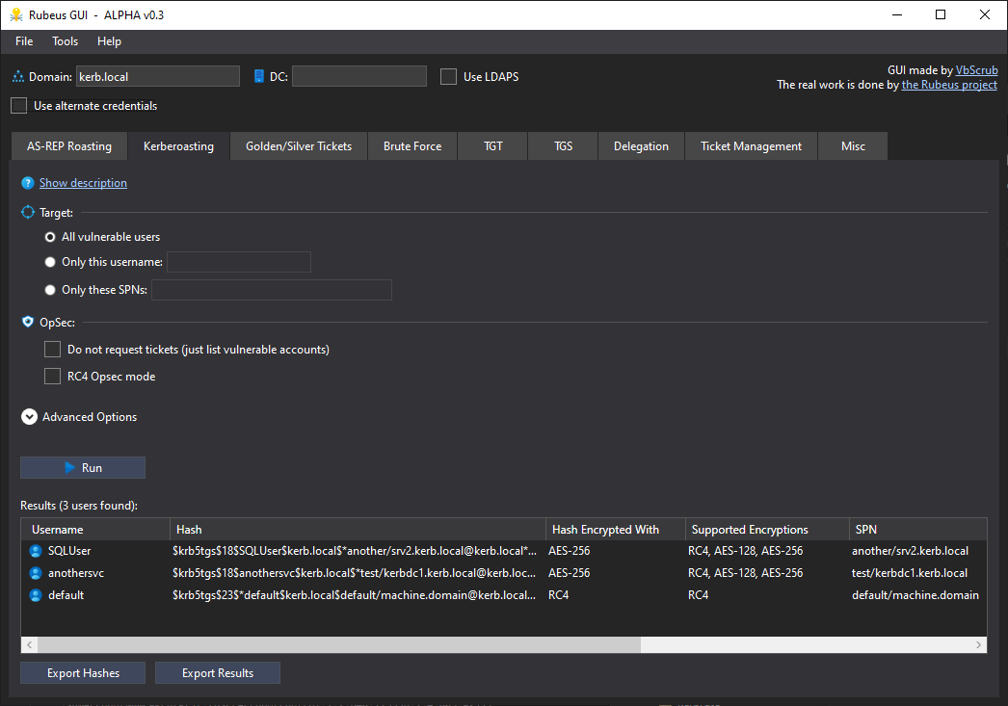Click the DC input field

click(x=359, y=76)
